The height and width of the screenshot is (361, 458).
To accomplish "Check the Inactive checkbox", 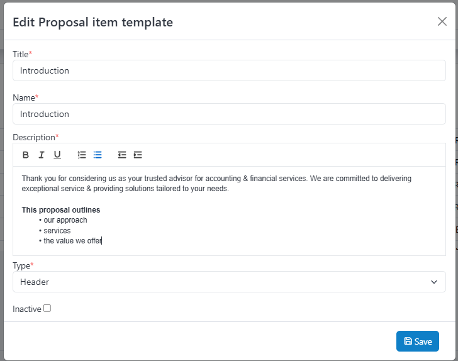I will [x=47, y=308].
